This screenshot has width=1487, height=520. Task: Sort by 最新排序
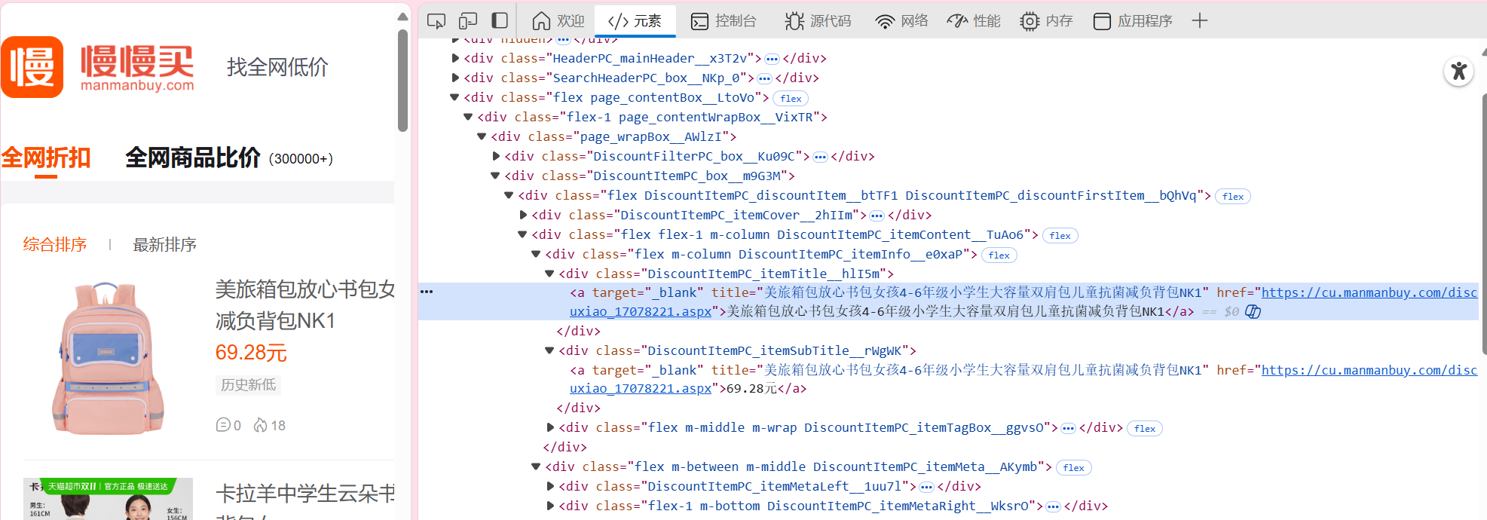164,244
